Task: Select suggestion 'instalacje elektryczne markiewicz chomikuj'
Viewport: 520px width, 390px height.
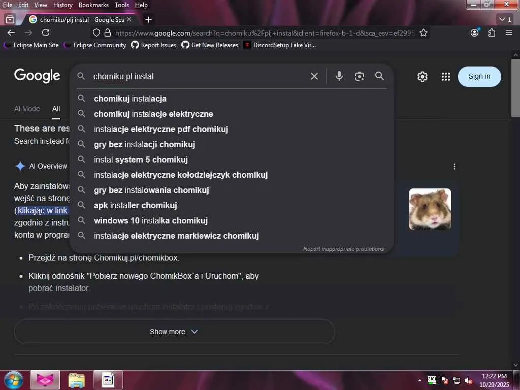Action: coord(232,236)
